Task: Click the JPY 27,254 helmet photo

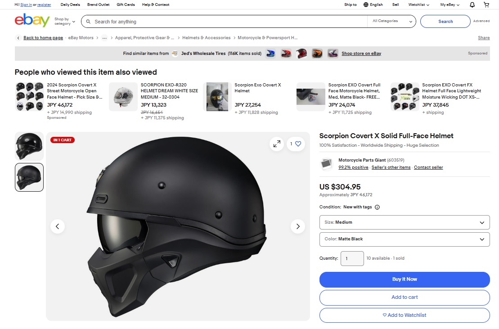Action: 217,97
